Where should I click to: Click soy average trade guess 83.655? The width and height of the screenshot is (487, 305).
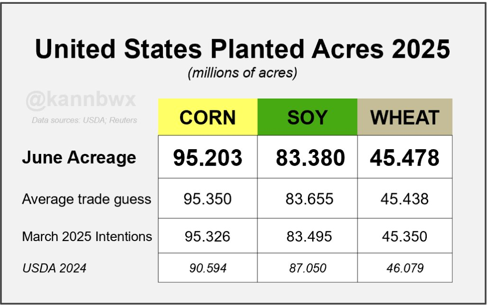(x=309, y=199)
